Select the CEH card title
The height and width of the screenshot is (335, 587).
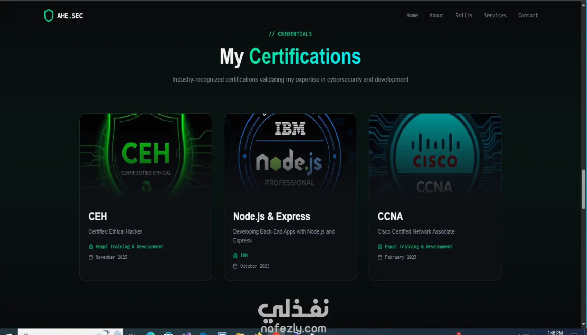click(x=98, y=217)
